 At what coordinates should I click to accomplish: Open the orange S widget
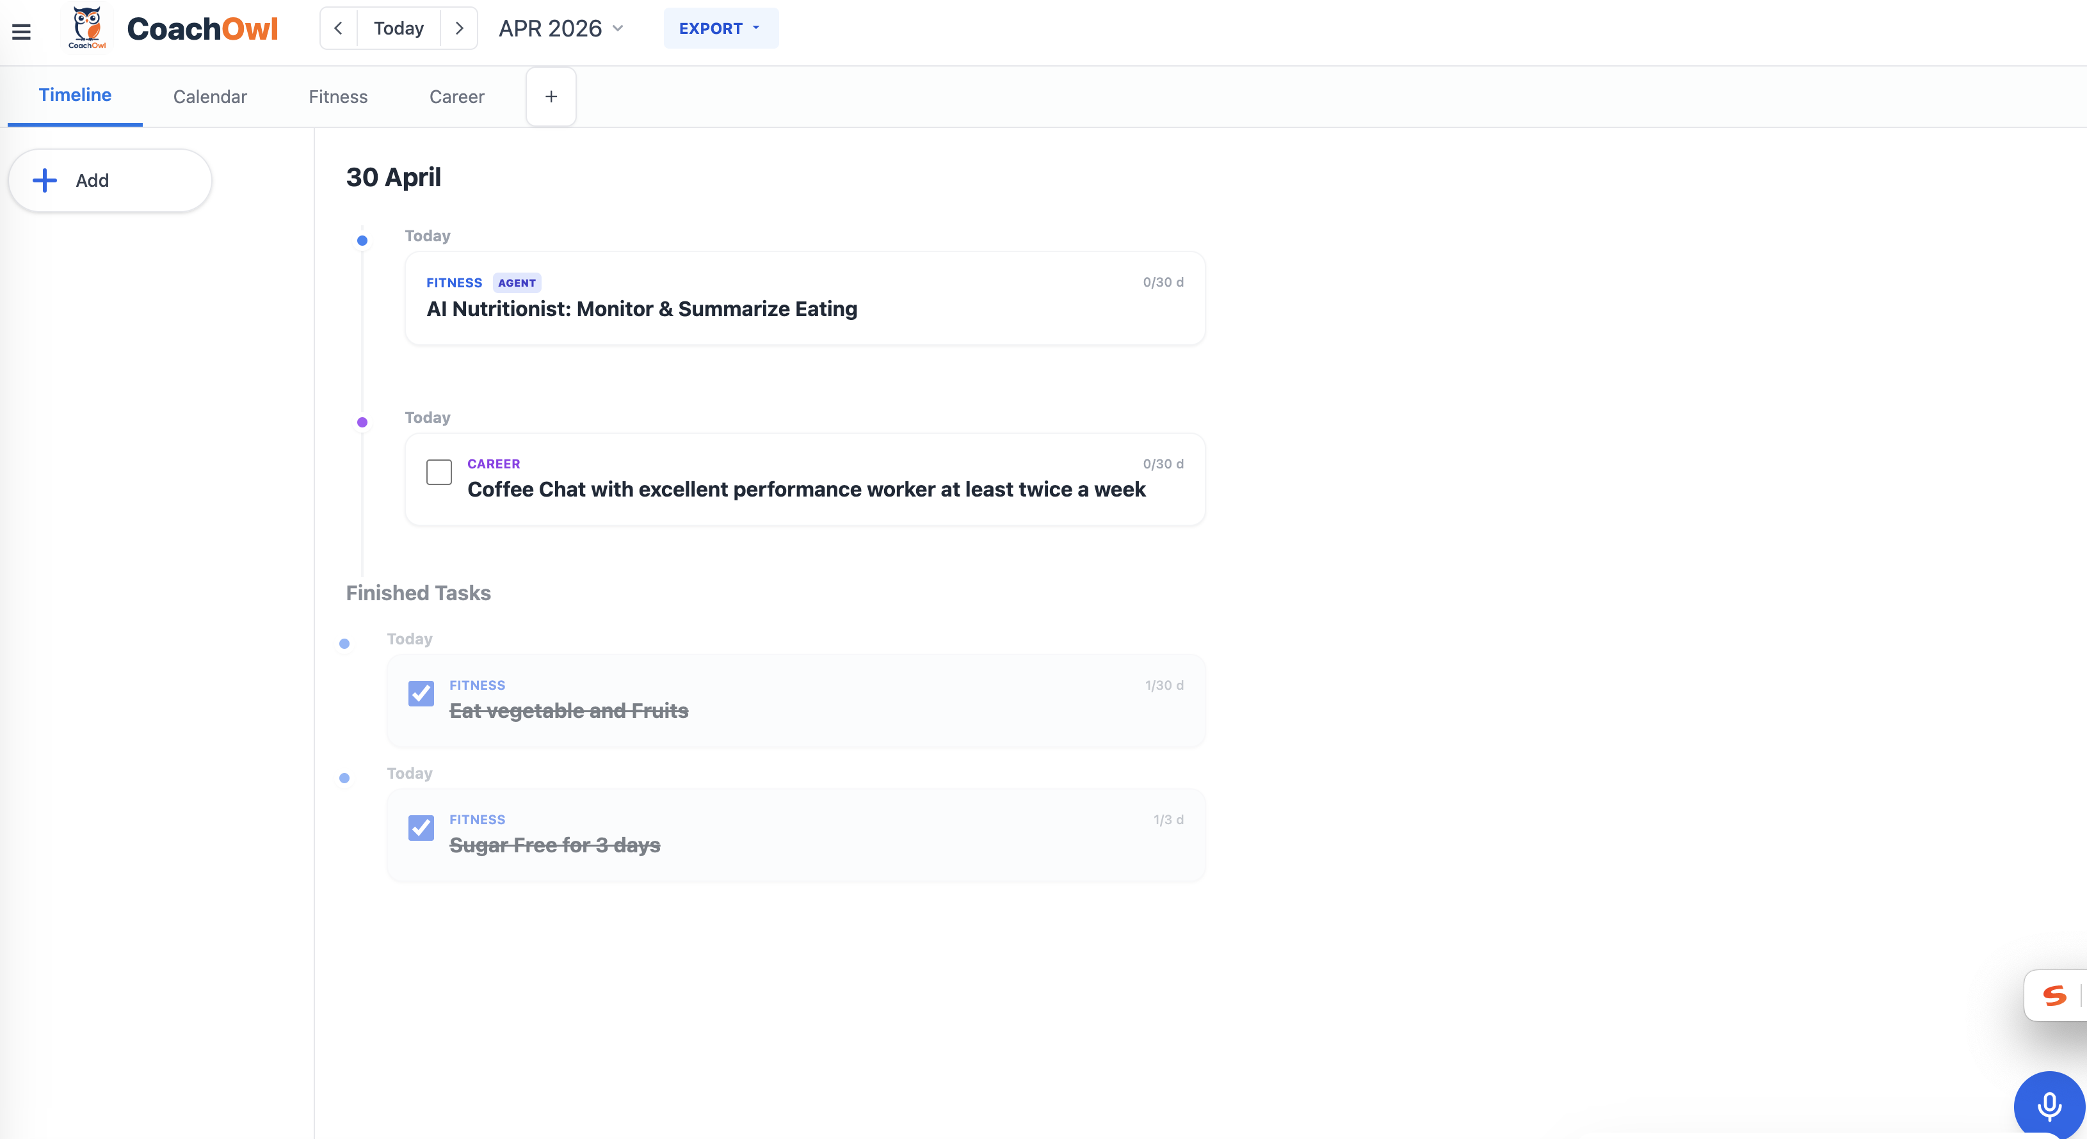2054,995
